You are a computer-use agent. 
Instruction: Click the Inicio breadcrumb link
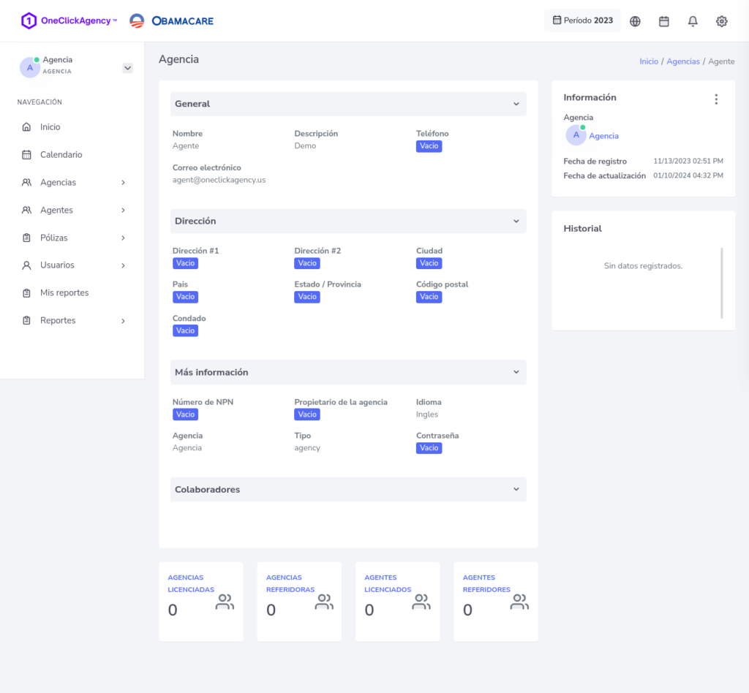(649, 61)
